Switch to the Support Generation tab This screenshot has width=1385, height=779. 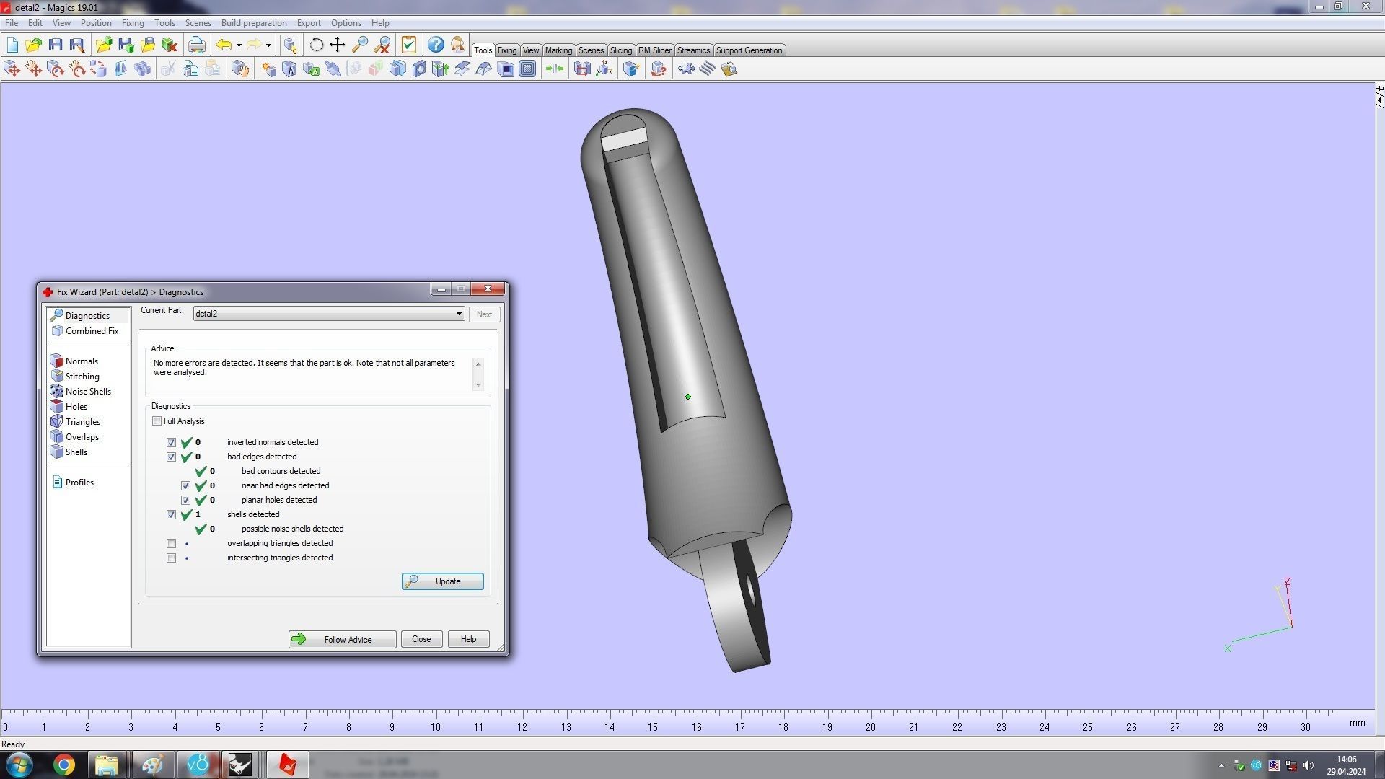[x=748, y=50]
